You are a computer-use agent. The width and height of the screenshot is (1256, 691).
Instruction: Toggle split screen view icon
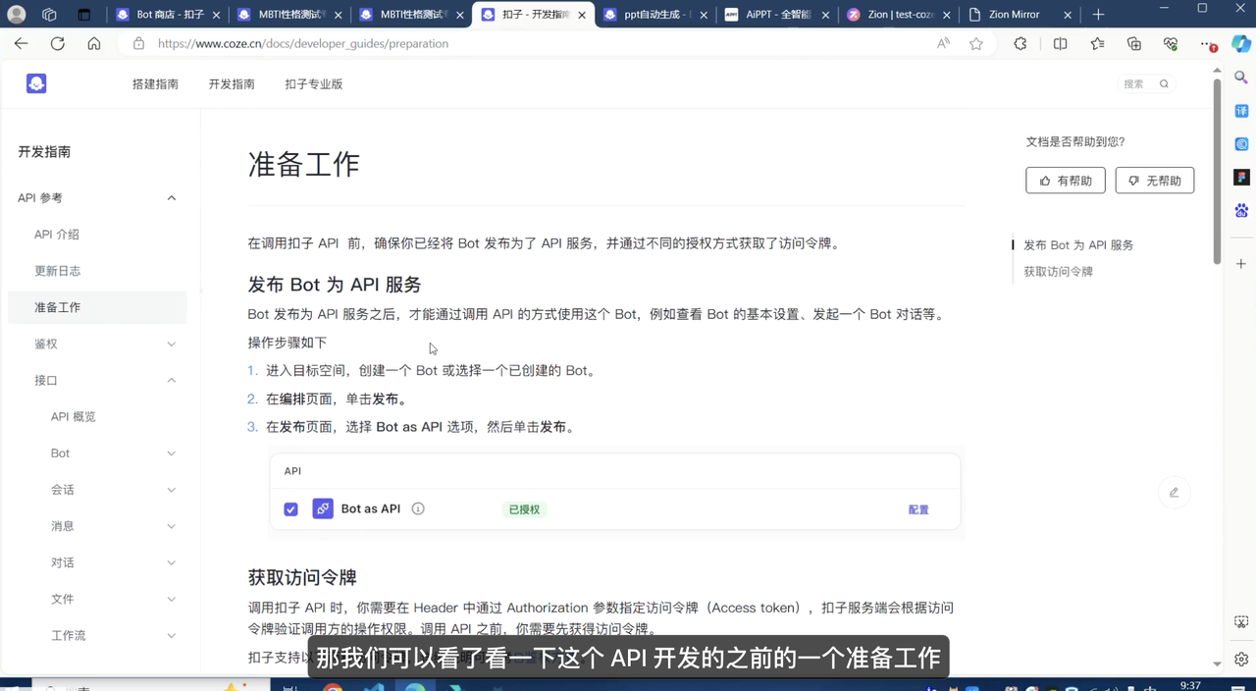pyautogui.click(x=1060, y=44)
